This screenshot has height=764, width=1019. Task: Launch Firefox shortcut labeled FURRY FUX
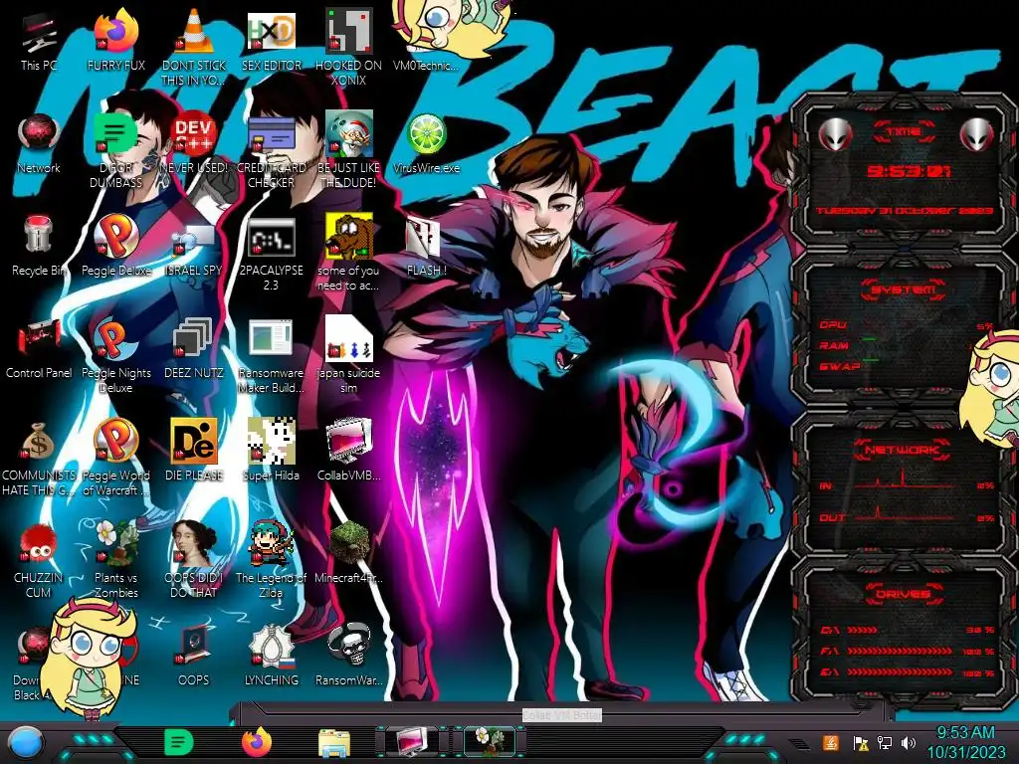click(115, 41)
